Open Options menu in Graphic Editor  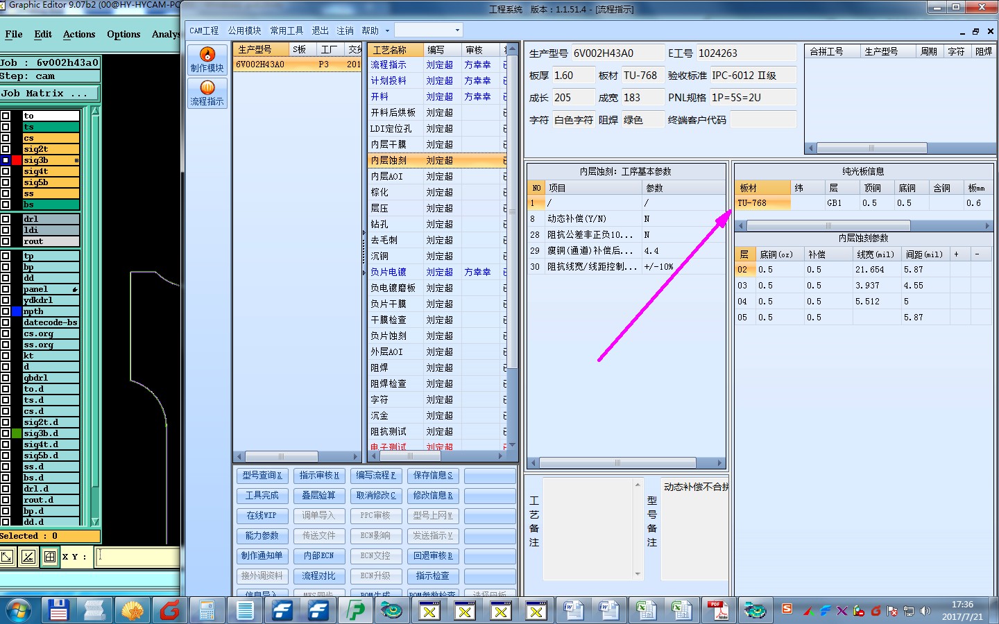tap(123, 34)
